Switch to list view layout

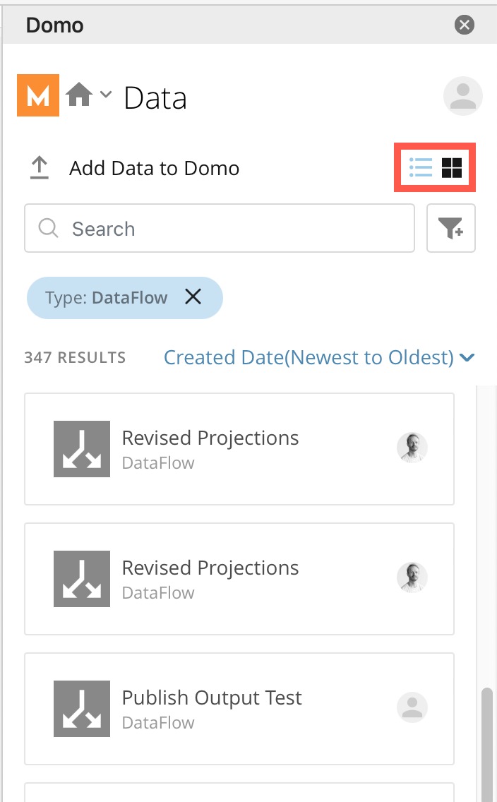(x=419, y=167)
